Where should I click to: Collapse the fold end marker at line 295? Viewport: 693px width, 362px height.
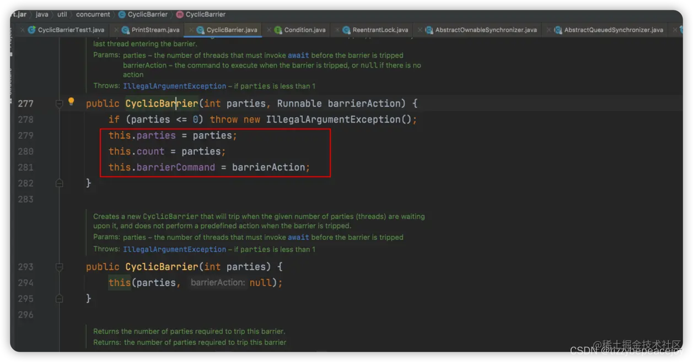(x=60, y=299)
